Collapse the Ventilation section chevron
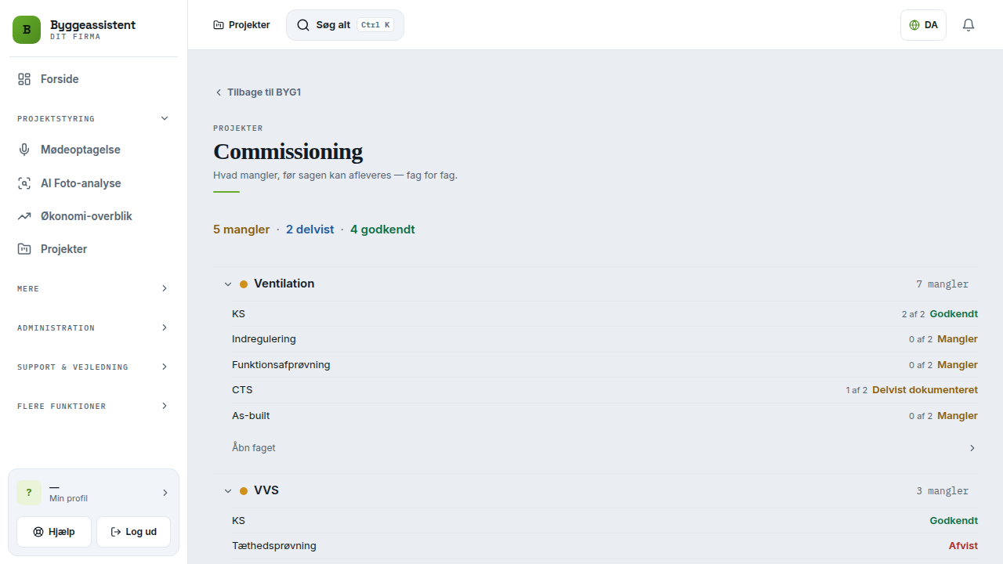Screen dimensions: 1003x564 228,284
